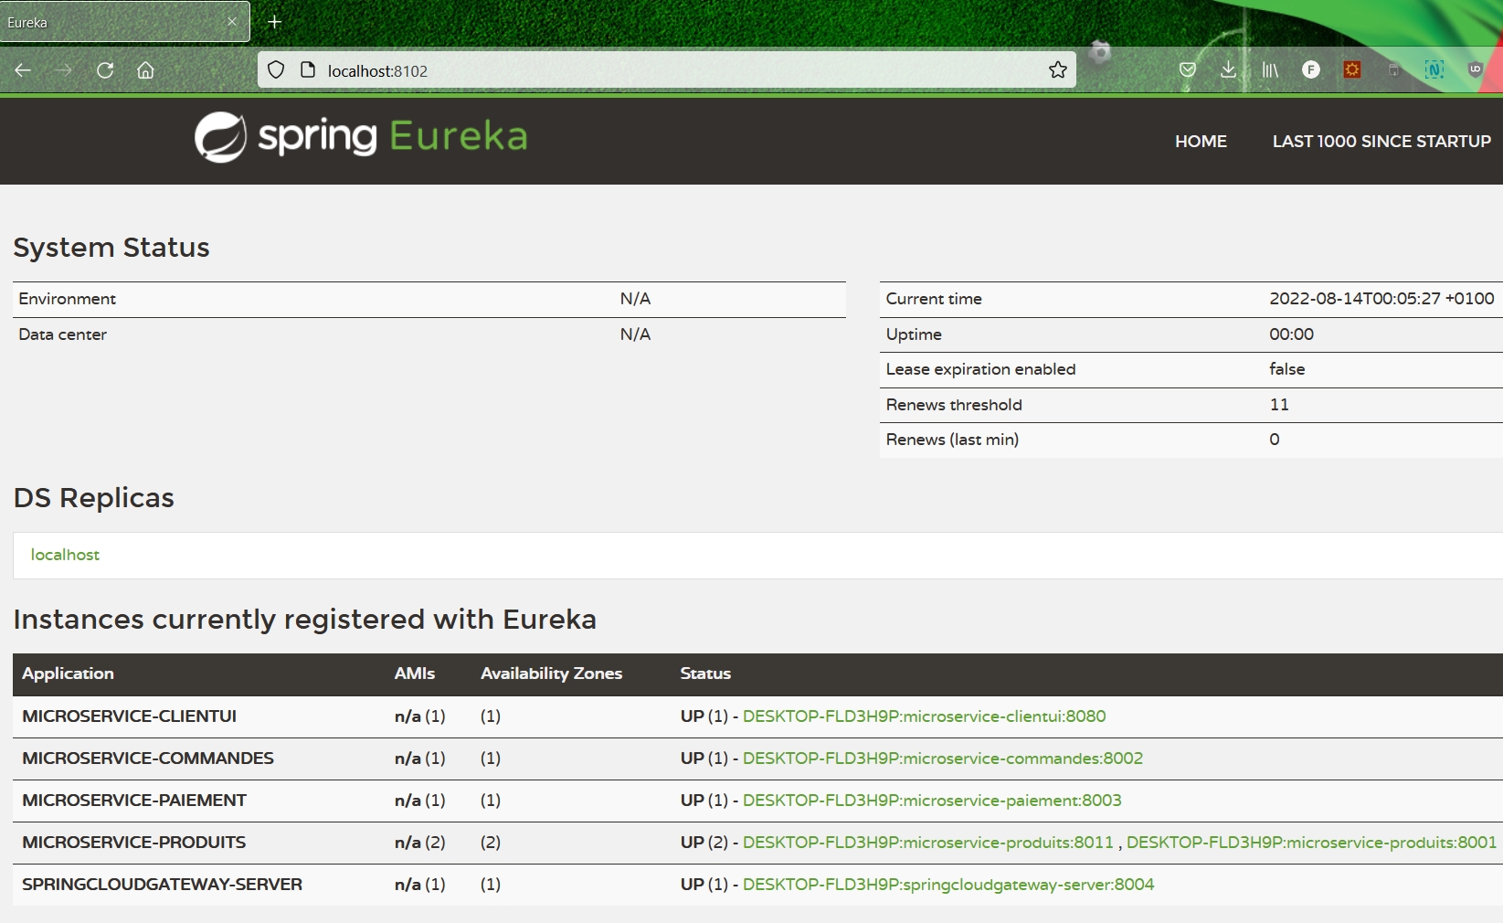Go back to the previous page
Viewport: 1503px width, 923px height.
coord(24,70)
